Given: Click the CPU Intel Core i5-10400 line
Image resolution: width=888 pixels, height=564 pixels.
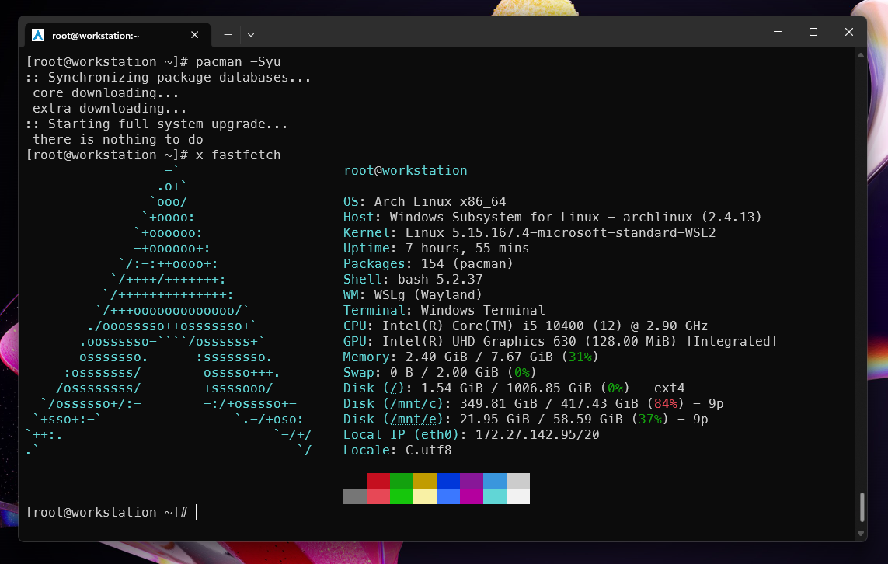Looking at the screenshot, I should [x=525, y=326].
